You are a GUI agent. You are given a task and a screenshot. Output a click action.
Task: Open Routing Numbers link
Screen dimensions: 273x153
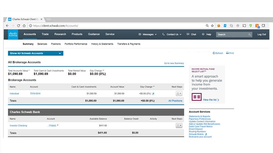pos(197,131)
